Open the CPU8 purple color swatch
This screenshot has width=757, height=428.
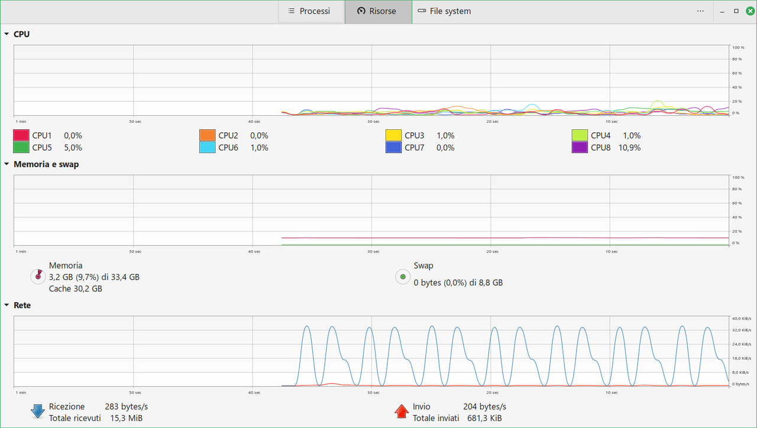[580, 148]
